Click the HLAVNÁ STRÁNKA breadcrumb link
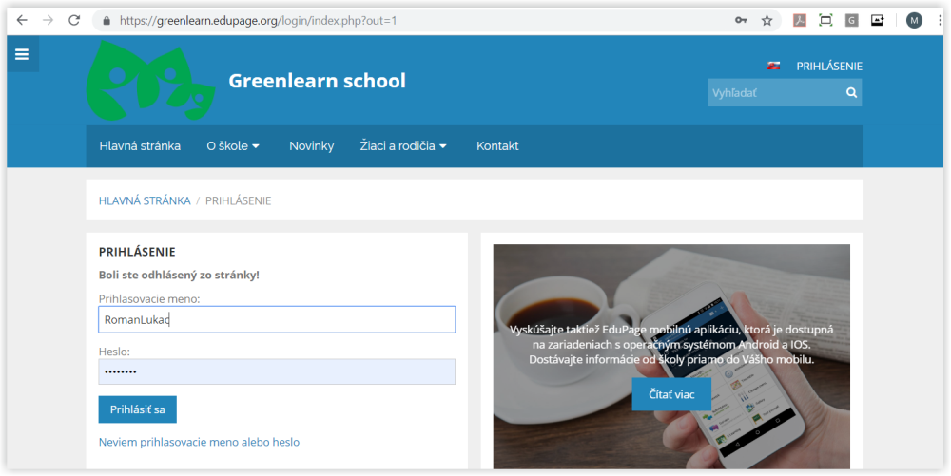 [x=145, y=200]
